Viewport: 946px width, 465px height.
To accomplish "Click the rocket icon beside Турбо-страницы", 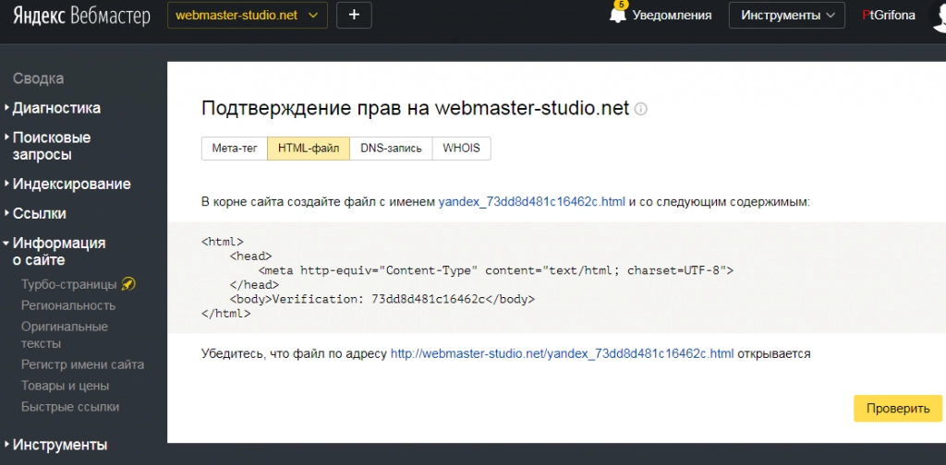I will coord(127,283).
